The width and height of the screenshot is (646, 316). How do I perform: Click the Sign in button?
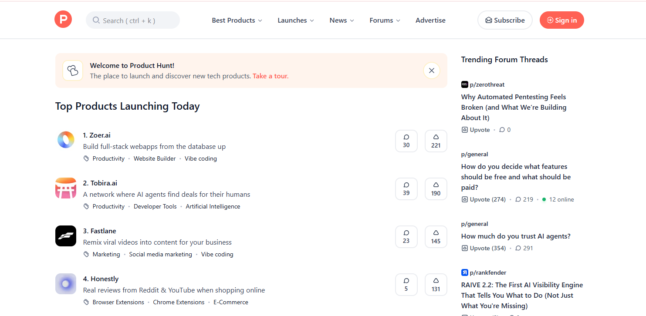[x=561, y=20]
